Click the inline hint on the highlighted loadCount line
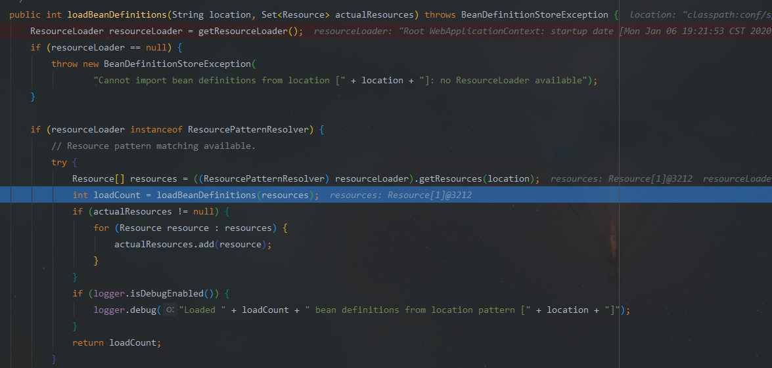Viewport: 772px width, 368px height. [x=401, y=195]
